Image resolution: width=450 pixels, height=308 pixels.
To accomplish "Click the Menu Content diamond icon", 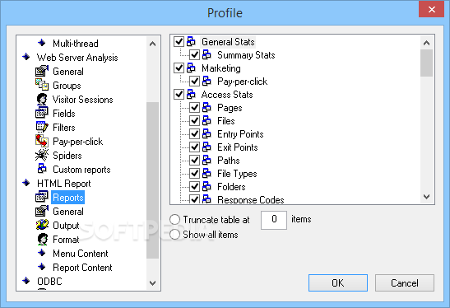I will click(42, 253).
